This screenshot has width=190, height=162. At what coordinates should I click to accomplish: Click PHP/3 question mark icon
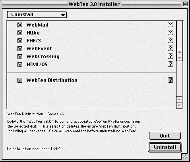[x=171, y=40]
